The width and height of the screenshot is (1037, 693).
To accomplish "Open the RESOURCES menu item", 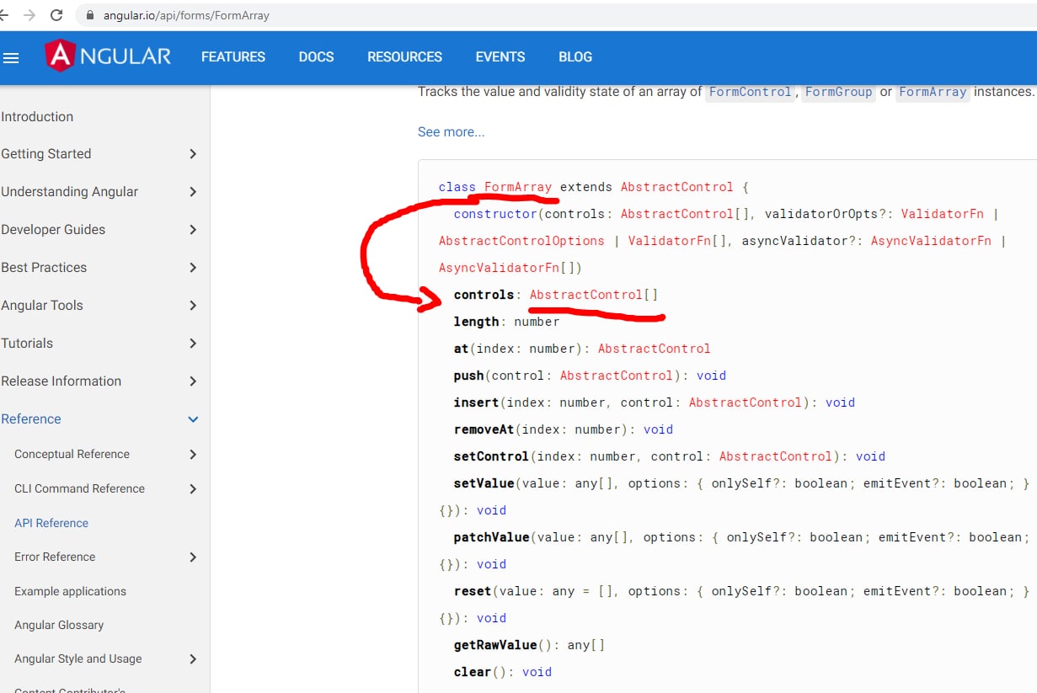I will (404, 57).
